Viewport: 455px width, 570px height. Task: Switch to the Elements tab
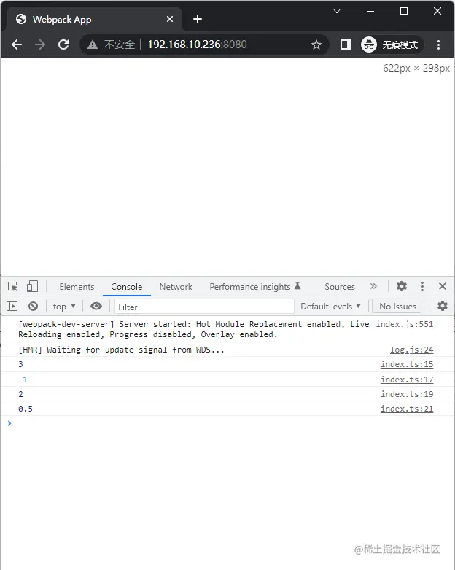tap(77, 286)
